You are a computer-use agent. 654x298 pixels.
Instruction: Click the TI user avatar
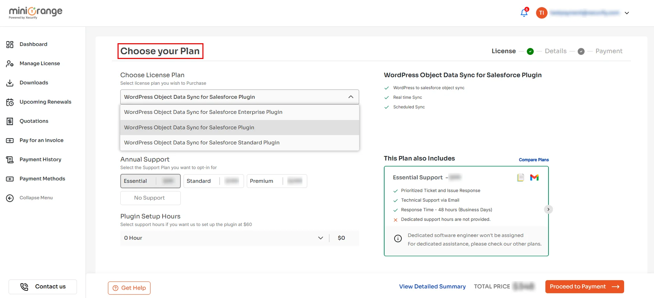tap(542, 13)
